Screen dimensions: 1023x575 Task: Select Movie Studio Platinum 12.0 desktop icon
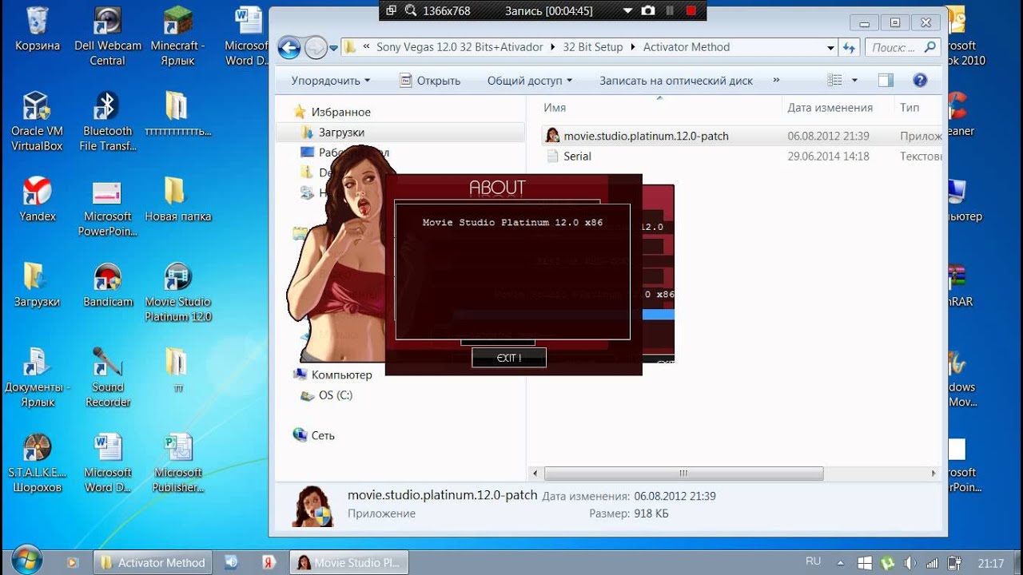pos(177,292)
